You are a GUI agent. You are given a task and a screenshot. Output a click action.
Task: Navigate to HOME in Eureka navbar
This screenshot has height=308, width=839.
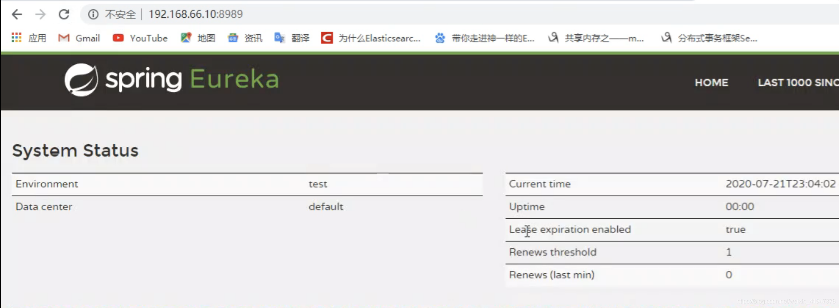coord(711,82)
